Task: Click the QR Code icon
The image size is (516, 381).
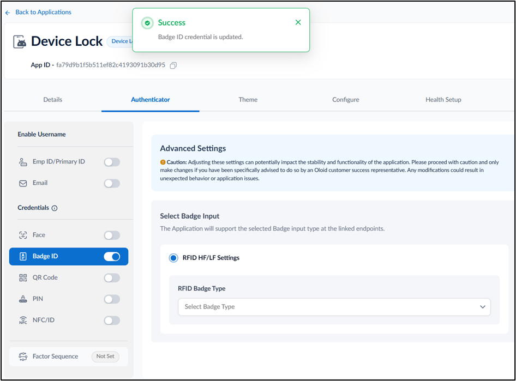Action: click(x=23, y=278)
